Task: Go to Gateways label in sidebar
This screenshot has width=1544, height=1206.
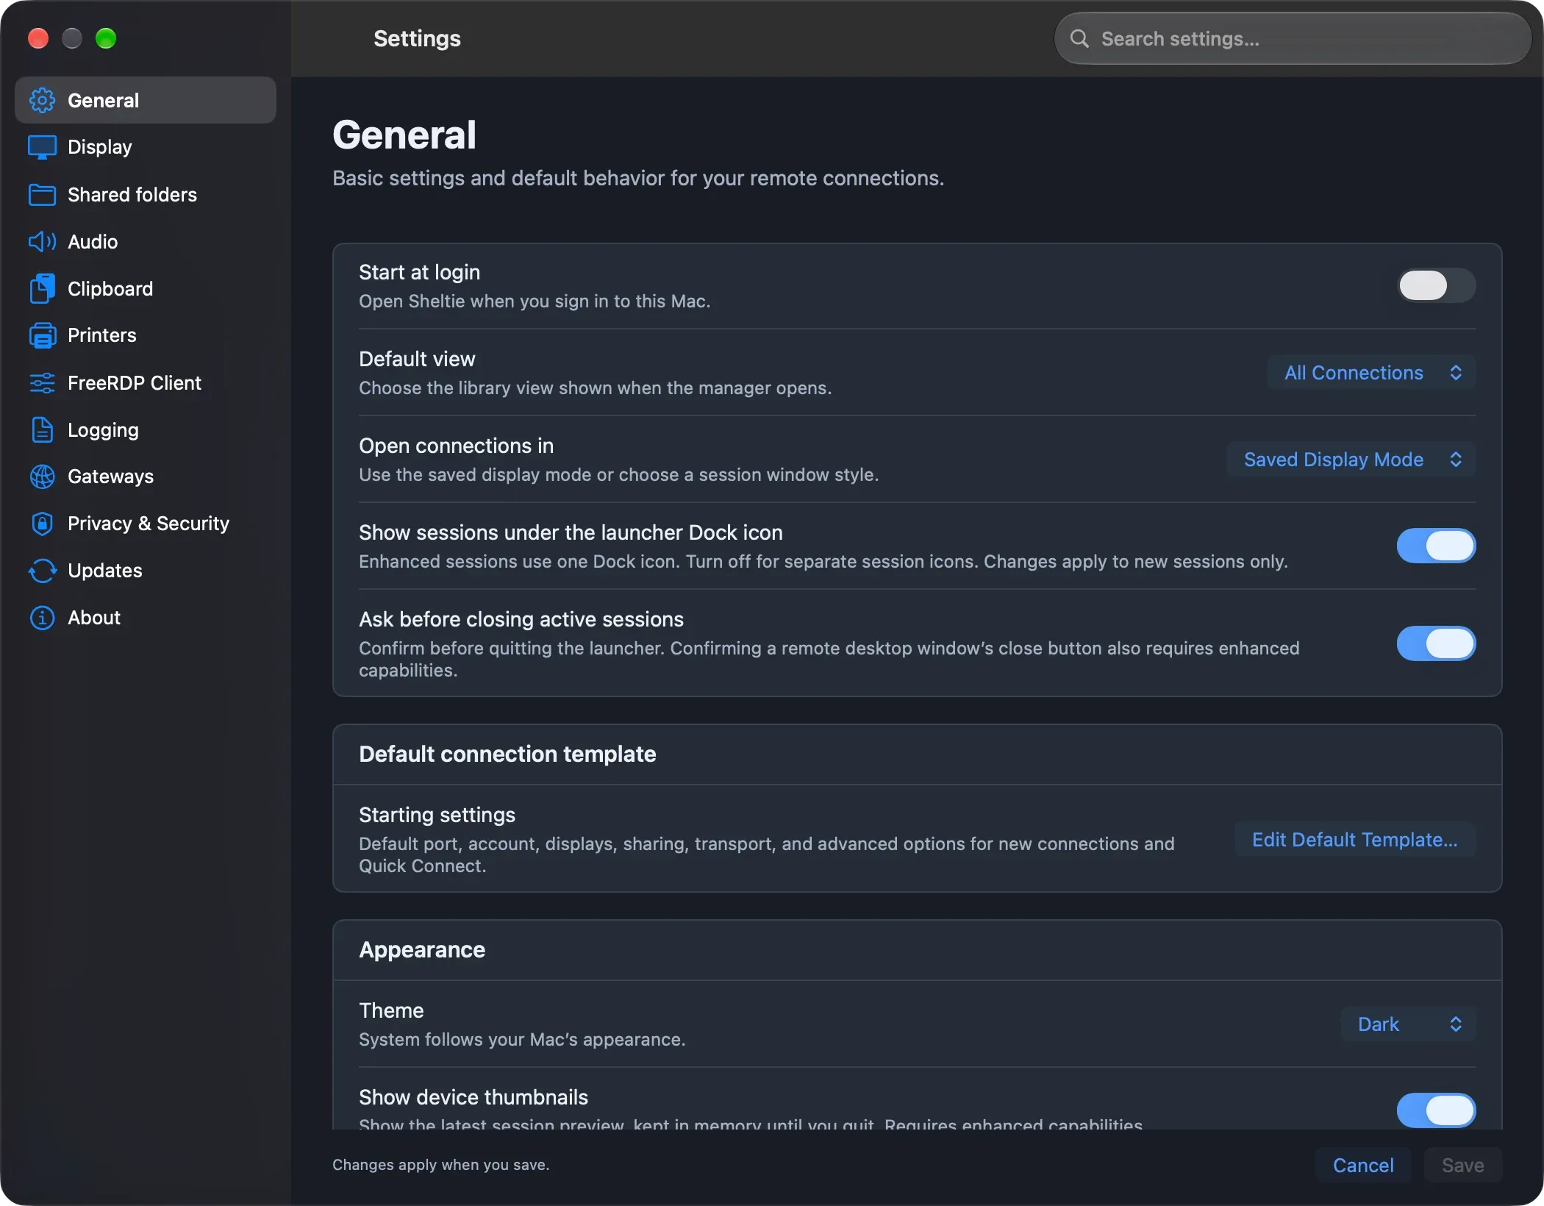Action: pos(110,477)
